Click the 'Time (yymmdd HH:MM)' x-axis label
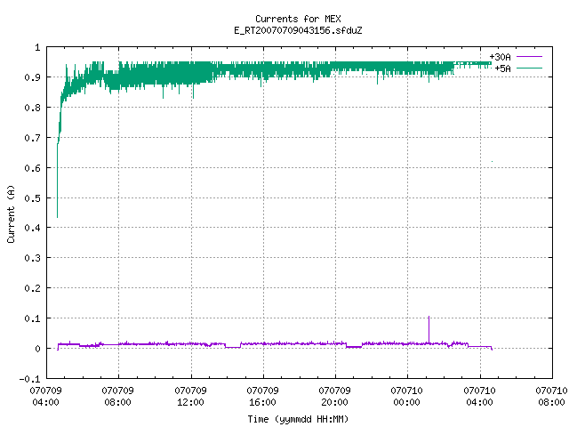 (x=298, y=419)
